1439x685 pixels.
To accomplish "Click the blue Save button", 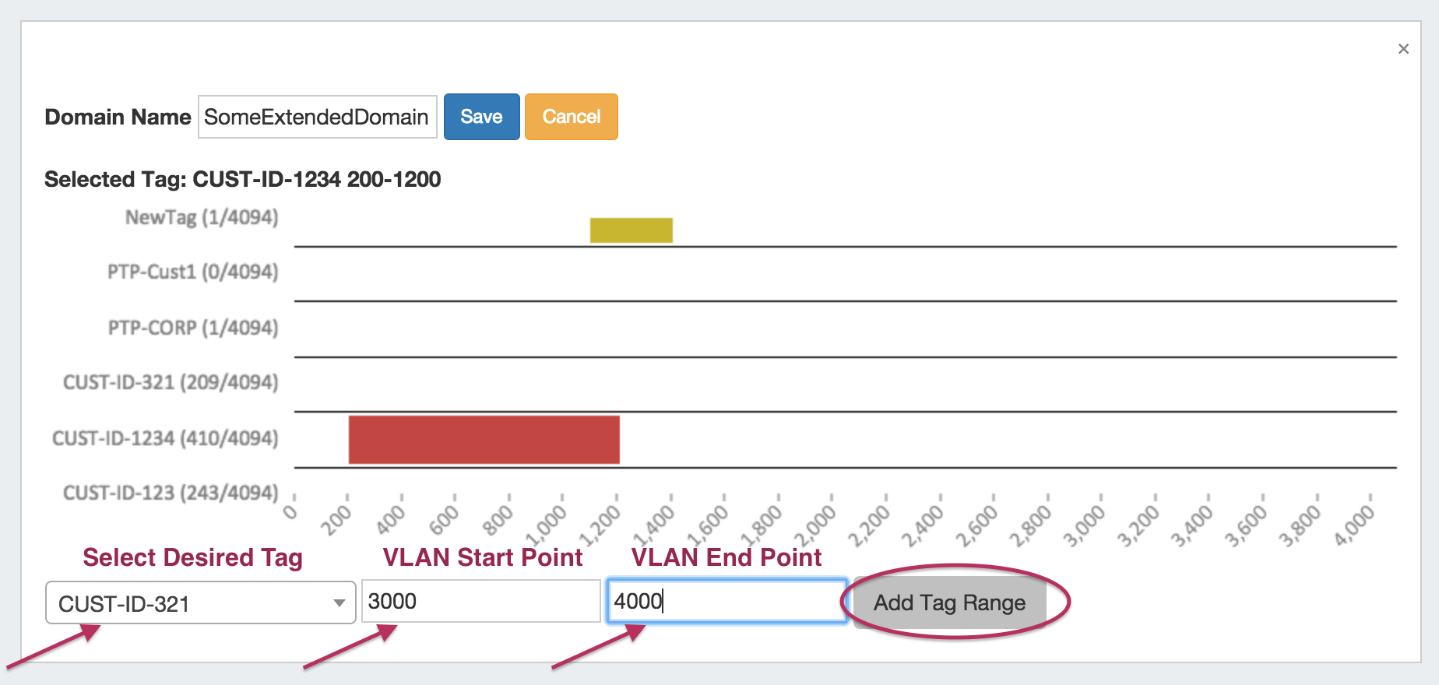I will [481, 117].
